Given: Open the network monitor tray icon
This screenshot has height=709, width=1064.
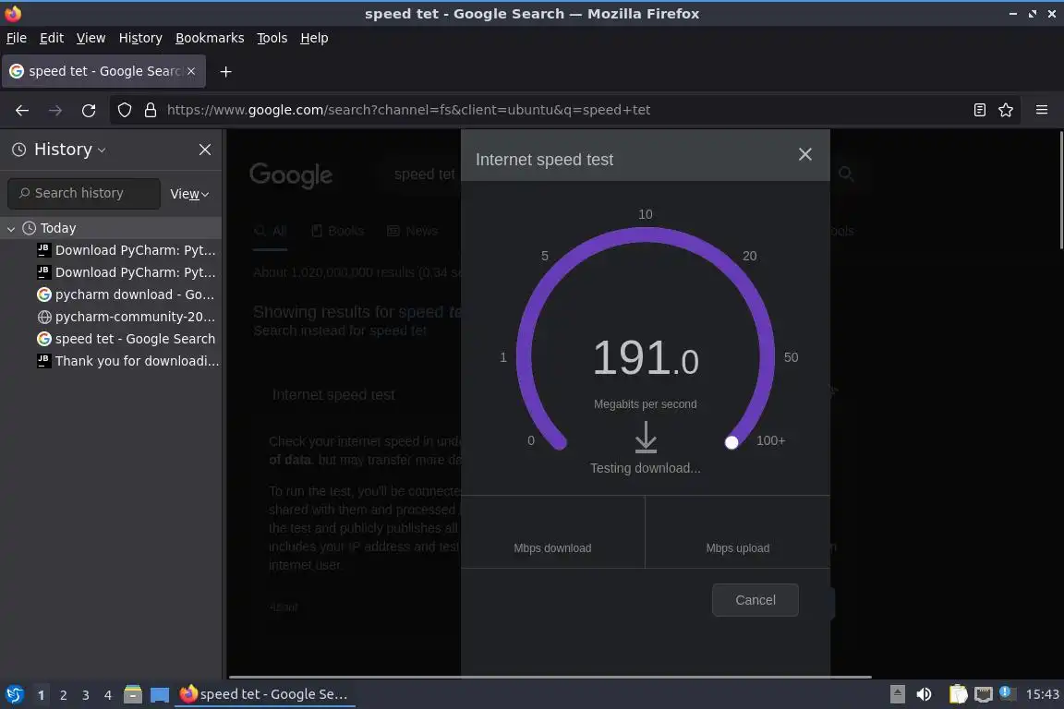Looking at the screenshot, I should pos(983,694).
